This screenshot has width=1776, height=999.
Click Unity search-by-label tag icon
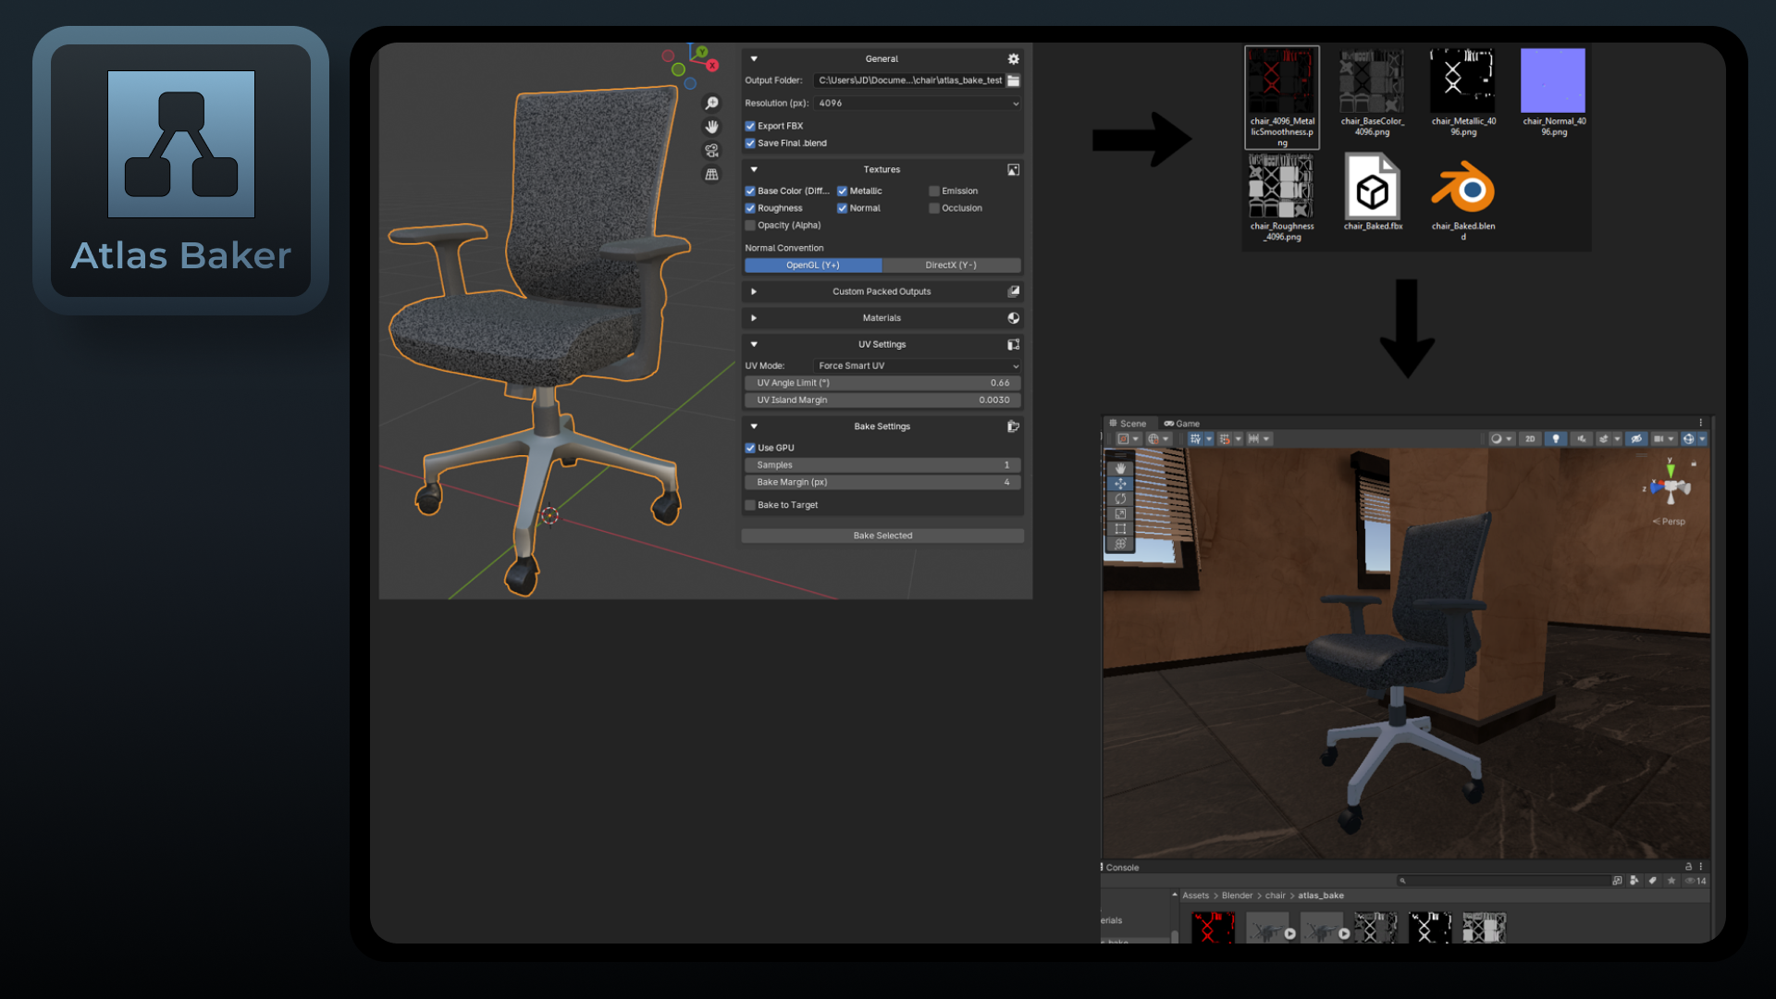[1653, 881]
